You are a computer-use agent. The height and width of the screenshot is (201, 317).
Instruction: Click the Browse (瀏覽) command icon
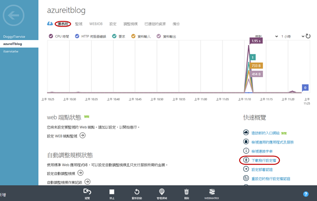click(87, 192)
